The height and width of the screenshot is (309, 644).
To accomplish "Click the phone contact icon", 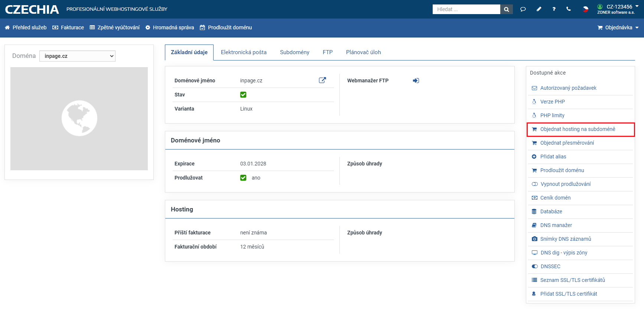I will (x=569, y=9).
